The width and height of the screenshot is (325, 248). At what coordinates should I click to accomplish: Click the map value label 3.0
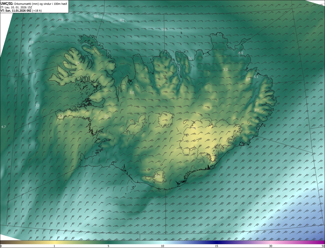[x=132, y=93]
